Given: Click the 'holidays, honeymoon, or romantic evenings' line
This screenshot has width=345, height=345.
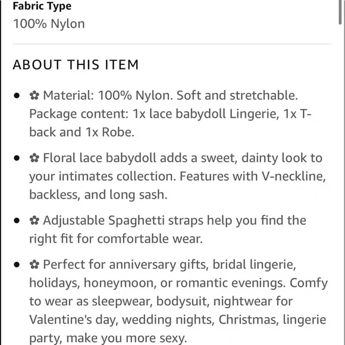Looking at the screenshot, I should tap(157, 283).
